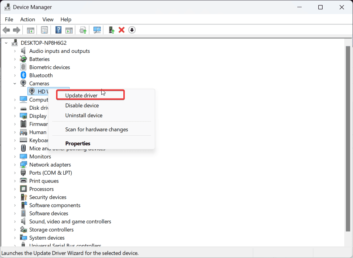This screenshot has width=353, height=258.
Task: Open the Action menu
Action: pos(28,19)
